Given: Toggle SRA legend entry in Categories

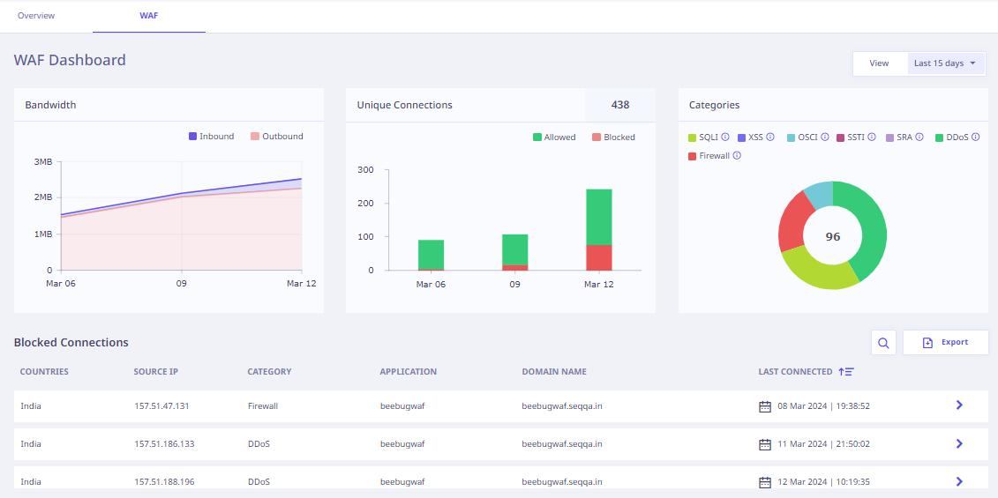Looking at the screenshot, I should (x=898, y=138).
